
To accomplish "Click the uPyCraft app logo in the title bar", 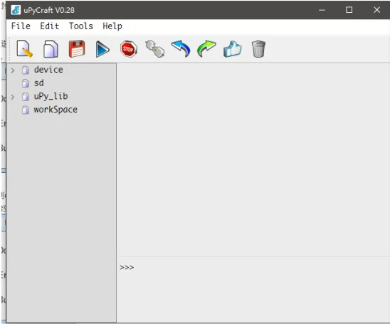I will pyautogui.click(x=16, y=10).
